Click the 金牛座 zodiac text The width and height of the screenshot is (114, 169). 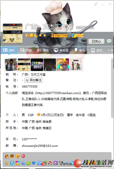click(x=80, y=115)
